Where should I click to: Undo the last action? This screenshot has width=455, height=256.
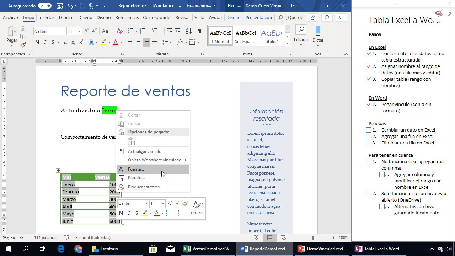point(70,6)
